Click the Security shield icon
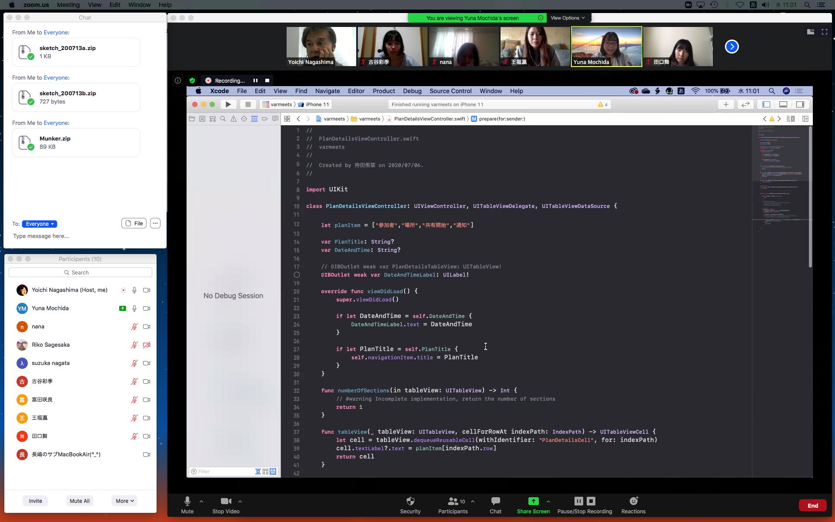835x522 pixels. [410, 501]
